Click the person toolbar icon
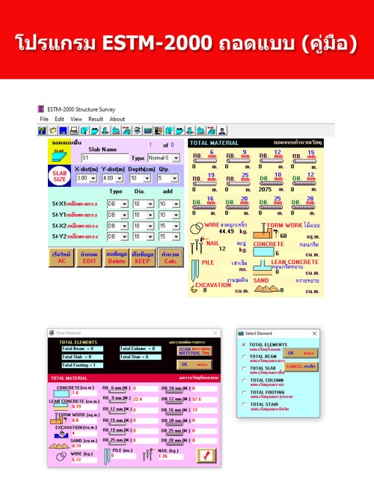Image resolution: width=374 pixels, height=484 pixels. (x=221, y=131)
